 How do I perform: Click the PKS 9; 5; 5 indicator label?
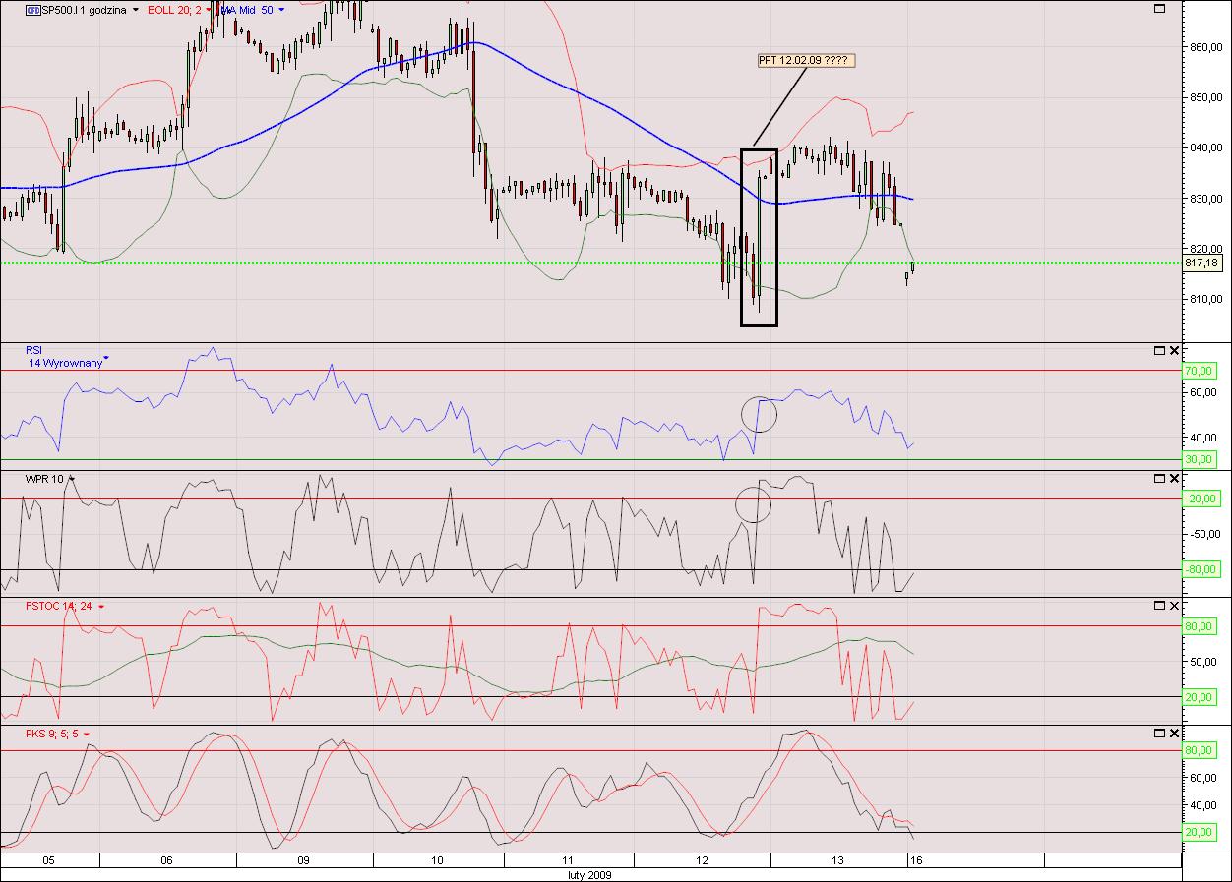point(52,734)
